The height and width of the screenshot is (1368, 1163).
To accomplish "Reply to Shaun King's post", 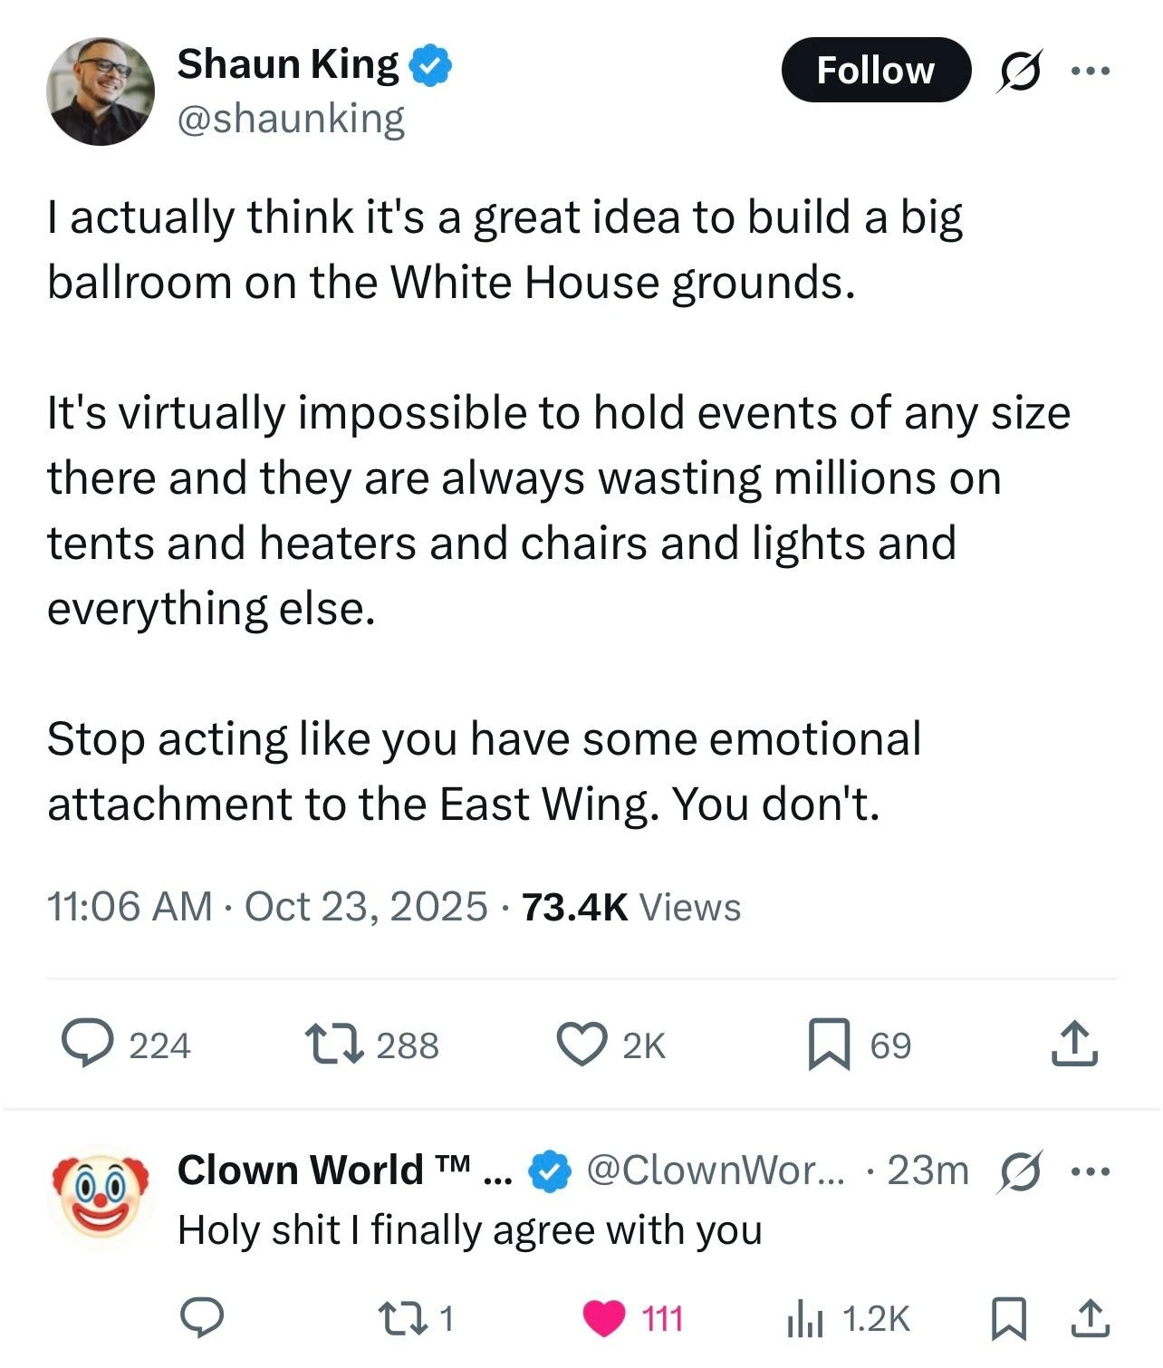I will point(88,1045).
